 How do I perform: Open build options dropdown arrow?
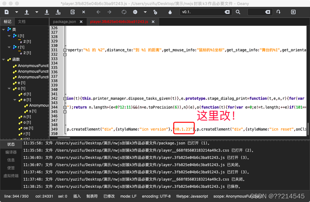pyautogui.click(x=145, y=12)
